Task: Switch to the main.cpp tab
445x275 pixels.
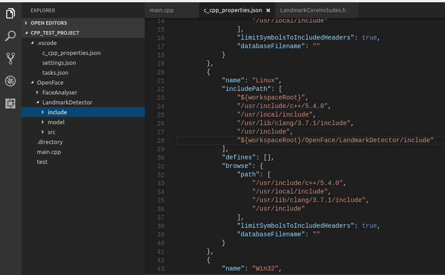Action: point(162,10)
